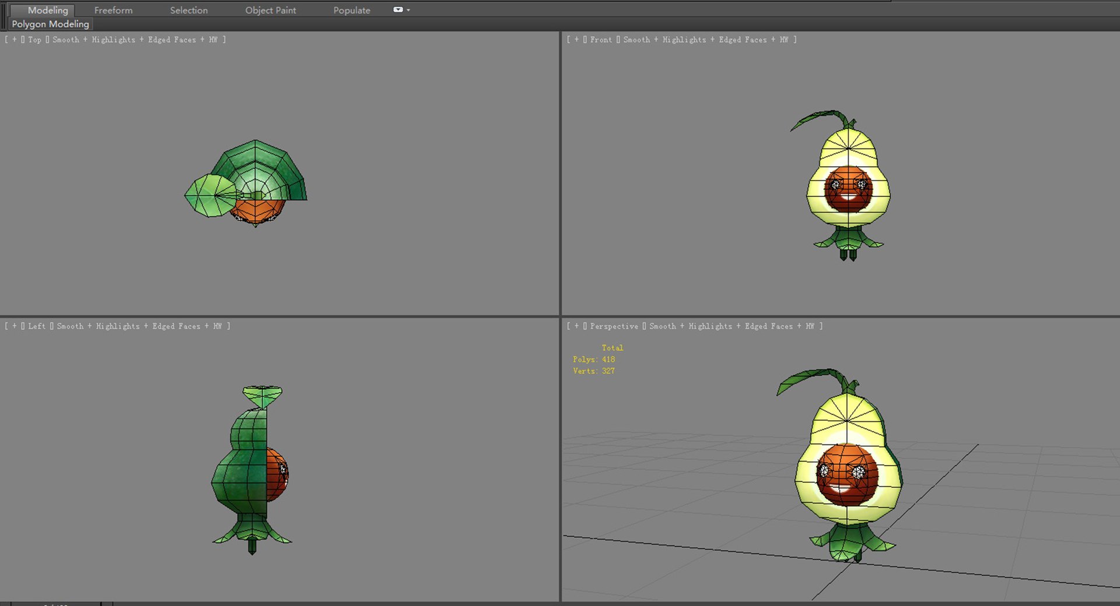Open the Top viewport view-name menu

pos(34,40)
